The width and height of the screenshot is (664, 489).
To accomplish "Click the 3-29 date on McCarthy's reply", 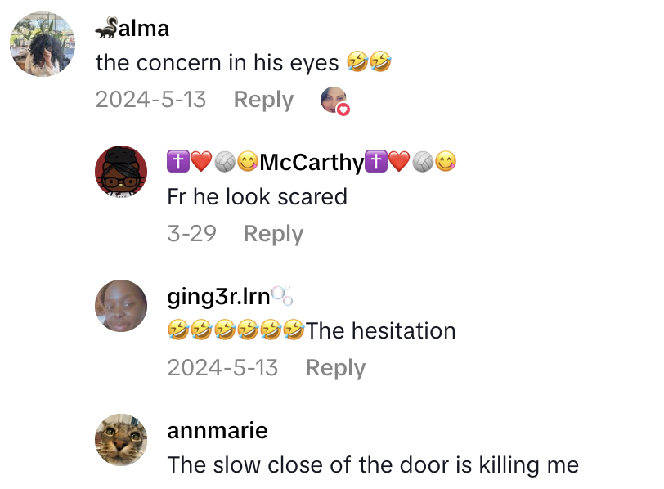I will pos(192,233).
